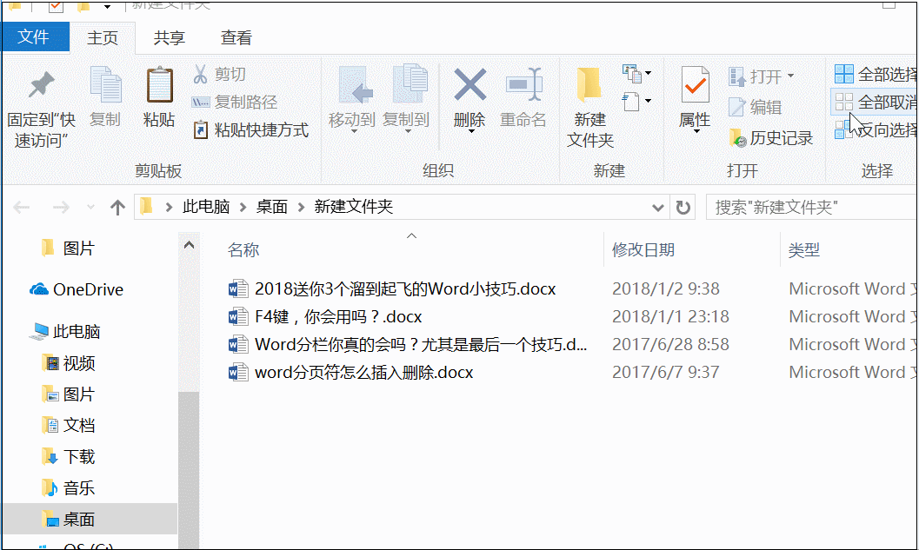Image resolution: width=919 pixels, height=550 pixels.
Task: Click the Edit command in Open group
Action: pos(755,107)
